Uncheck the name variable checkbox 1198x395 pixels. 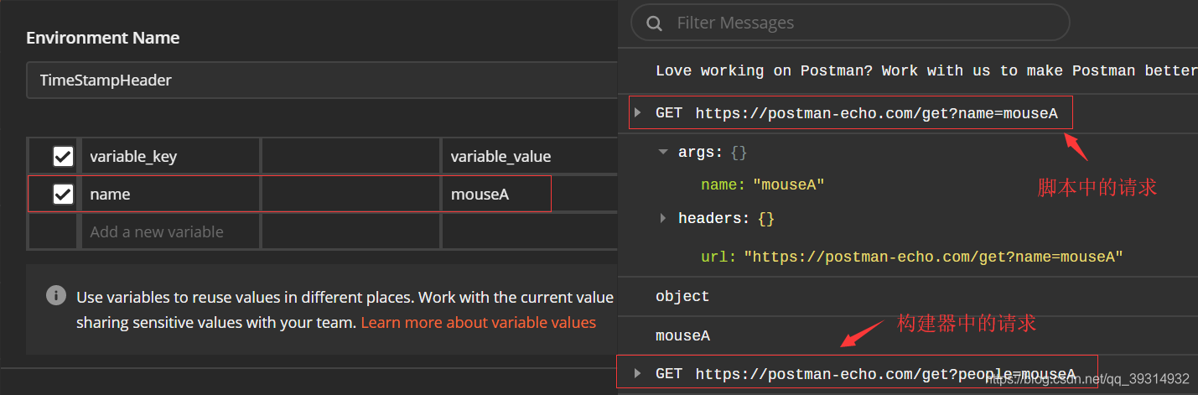pos(63,195)
